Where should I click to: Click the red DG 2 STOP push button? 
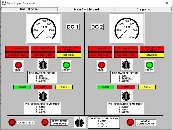101,65
